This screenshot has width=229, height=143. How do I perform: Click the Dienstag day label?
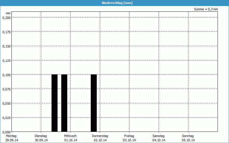pyautogui.click(x=41, y=136)
